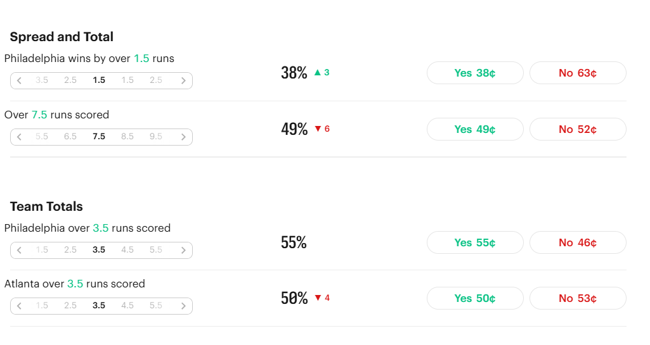The width and height of the screenshot is (650, 345).
Task: Buy No 53¢ on Atlanta over 3.5
Action: [578, 299]
